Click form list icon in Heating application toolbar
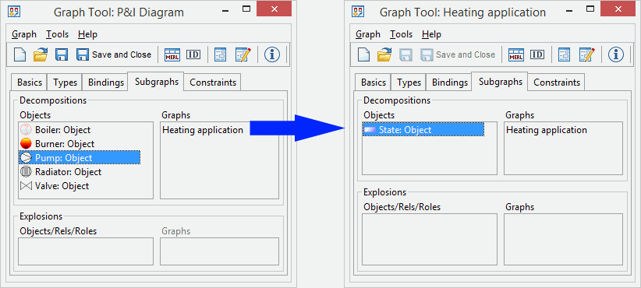This screenshot has height=288, width=641. [x=564, y=54]
